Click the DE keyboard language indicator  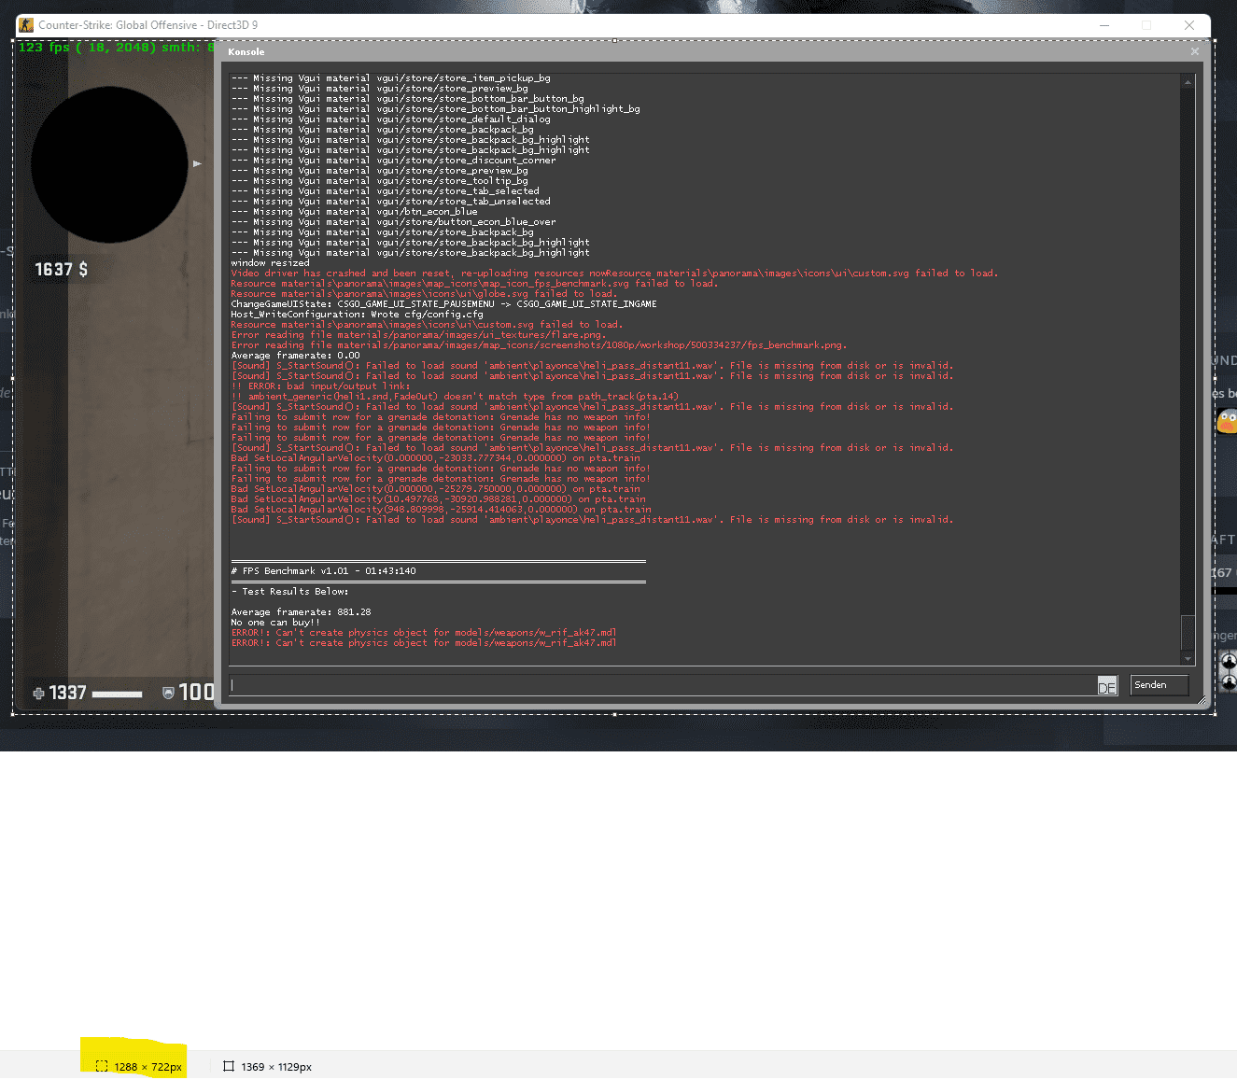1107,686
